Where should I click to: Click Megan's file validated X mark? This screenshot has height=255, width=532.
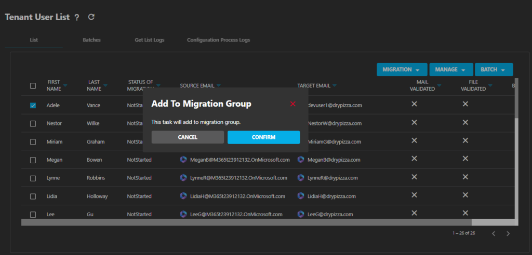(x=465, y=159)
